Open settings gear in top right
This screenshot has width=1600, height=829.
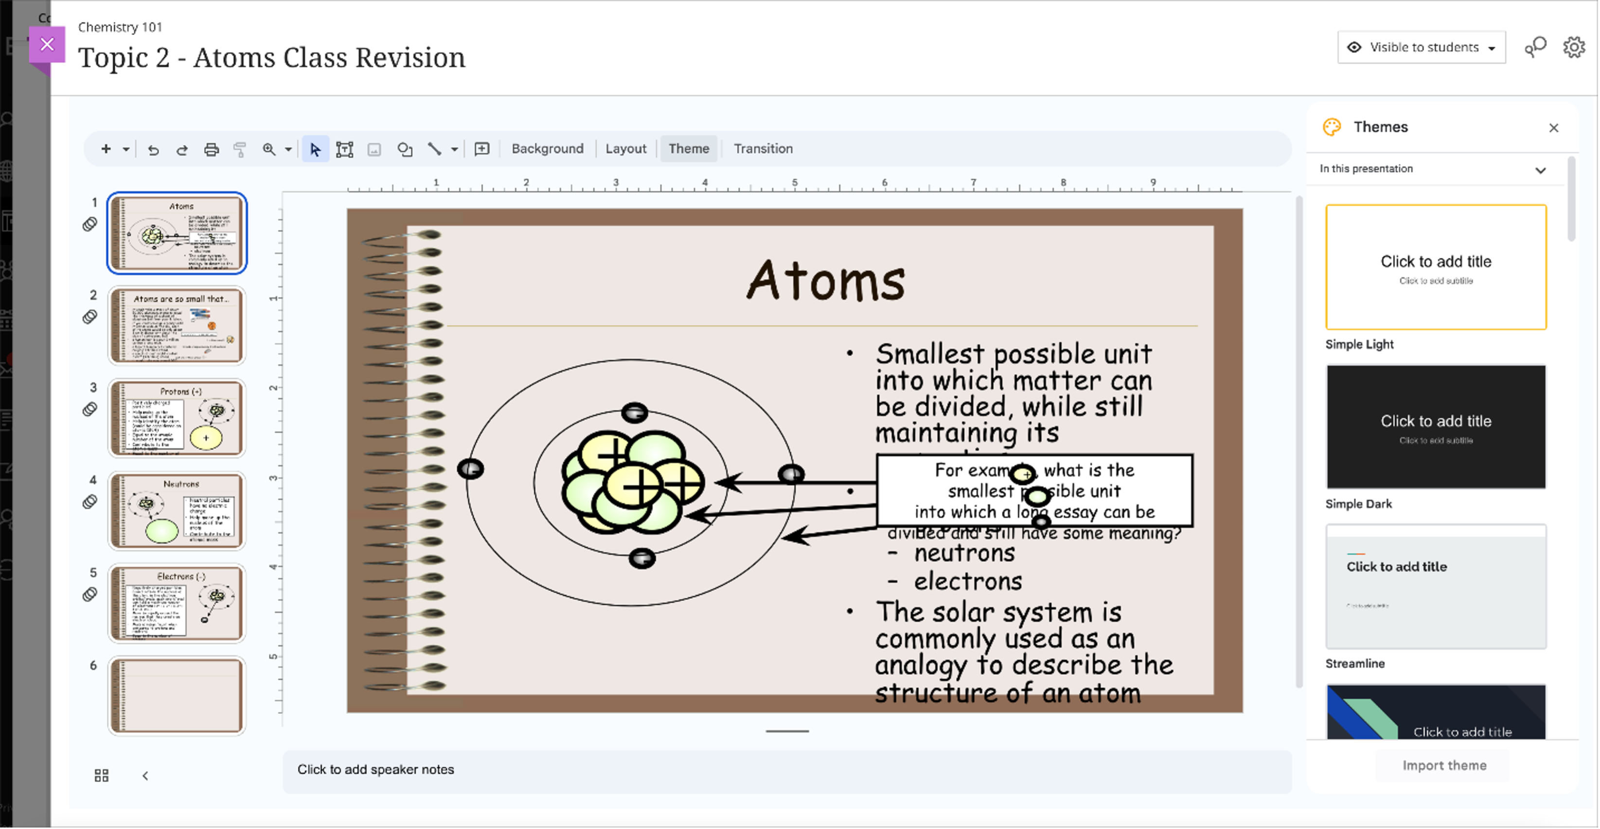1573,47
